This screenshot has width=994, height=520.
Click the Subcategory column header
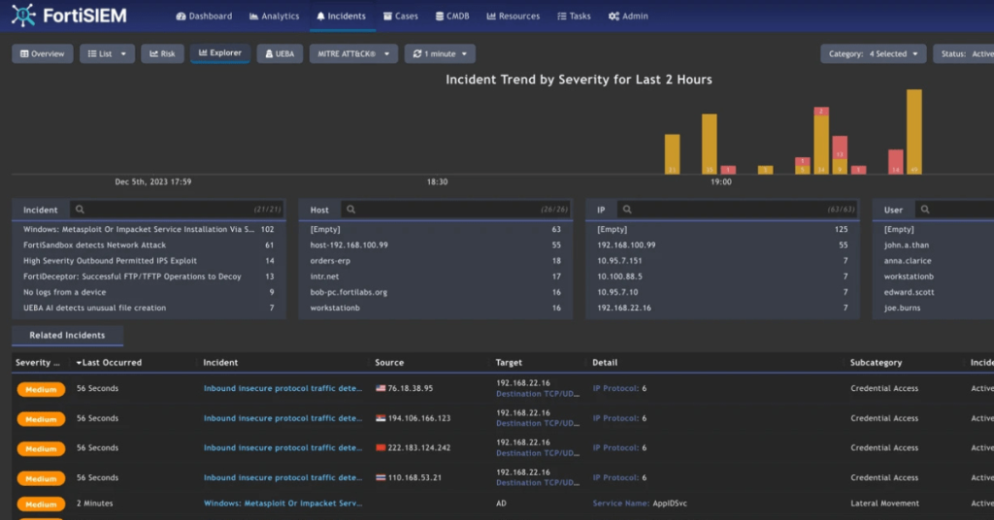pos(876,362)
